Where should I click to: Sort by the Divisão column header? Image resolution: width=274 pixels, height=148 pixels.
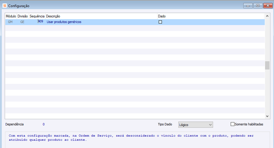[x=23, y=16]
